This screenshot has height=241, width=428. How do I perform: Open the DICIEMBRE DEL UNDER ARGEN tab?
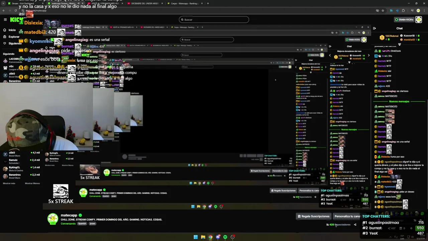145,3
